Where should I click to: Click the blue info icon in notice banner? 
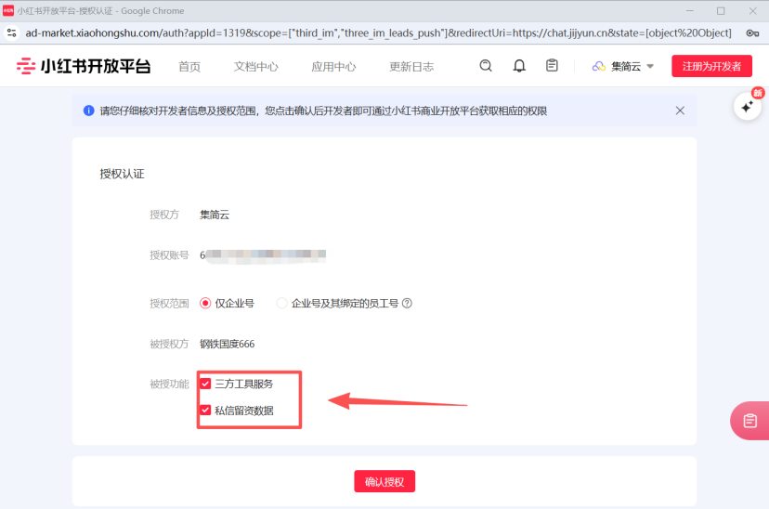point(89,111)
